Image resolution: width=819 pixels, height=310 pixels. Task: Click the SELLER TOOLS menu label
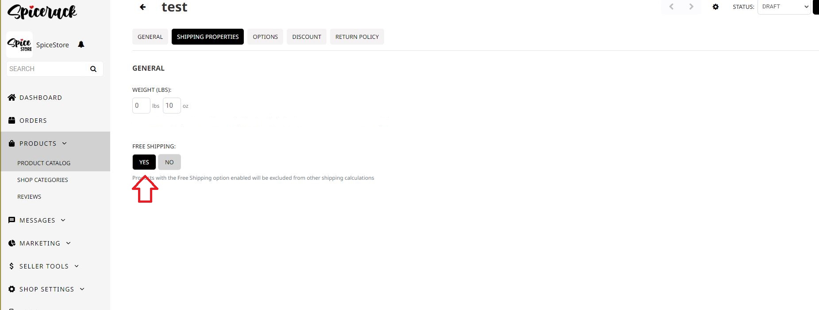coord(44,266)
